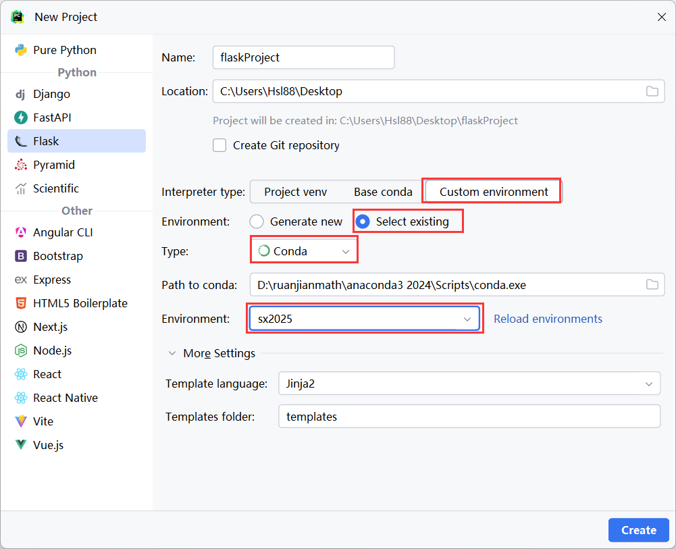Image resolution: width=676 pixels, height=549 pixels.
Task: Click the Name field flaskProject
Action: point(303,57)
